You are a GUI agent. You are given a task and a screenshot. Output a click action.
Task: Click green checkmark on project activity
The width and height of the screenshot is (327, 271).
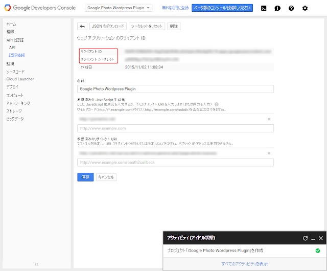(318, 251)
